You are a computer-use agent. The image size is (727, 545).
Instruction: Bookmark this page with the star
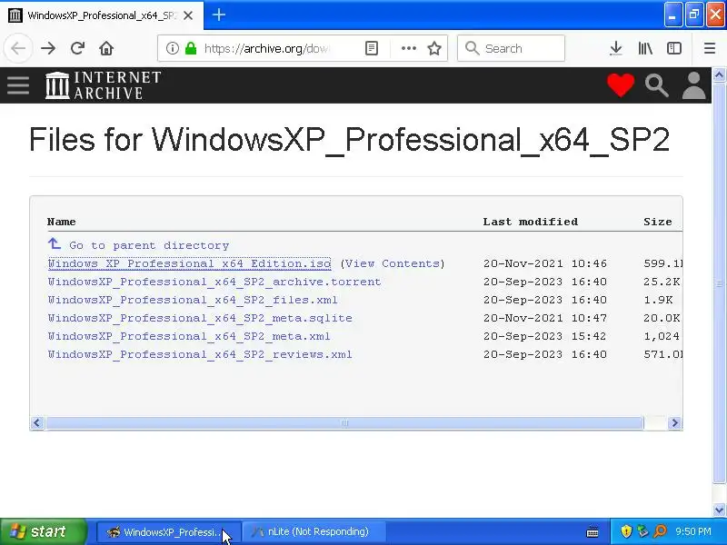[x=434, y=48]
